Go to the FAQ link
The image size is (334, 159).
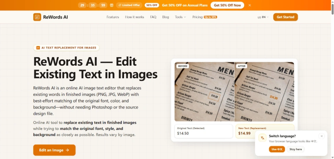[x=153, y=17]
